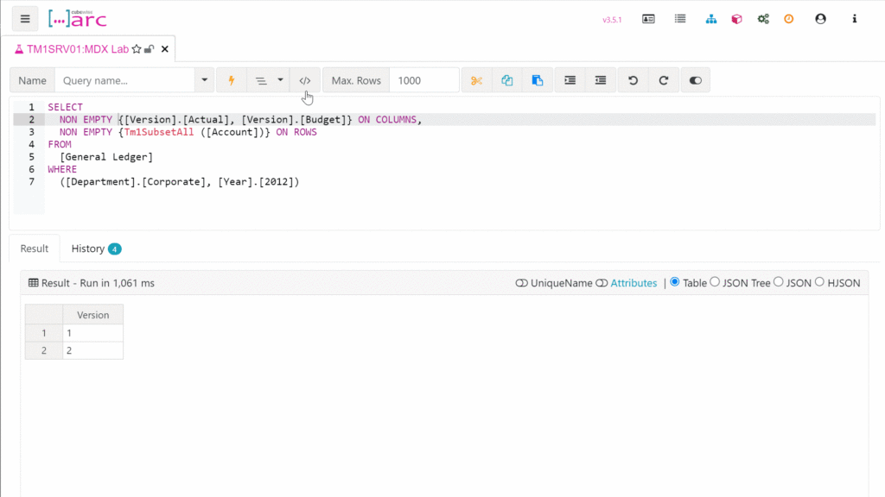The height and width of the screenshot is (497, 885).
Task: Open the hamburger navigation menu
Action: coord(25,18)
